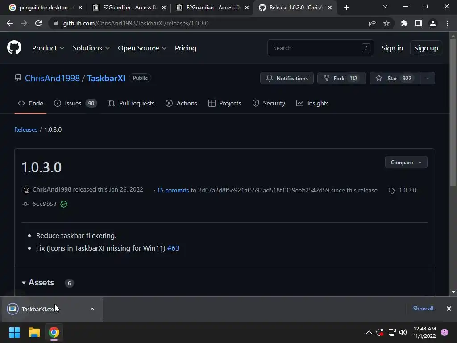
Task: Click the scrollbar down arrow
Action: [x=453, y=292]
